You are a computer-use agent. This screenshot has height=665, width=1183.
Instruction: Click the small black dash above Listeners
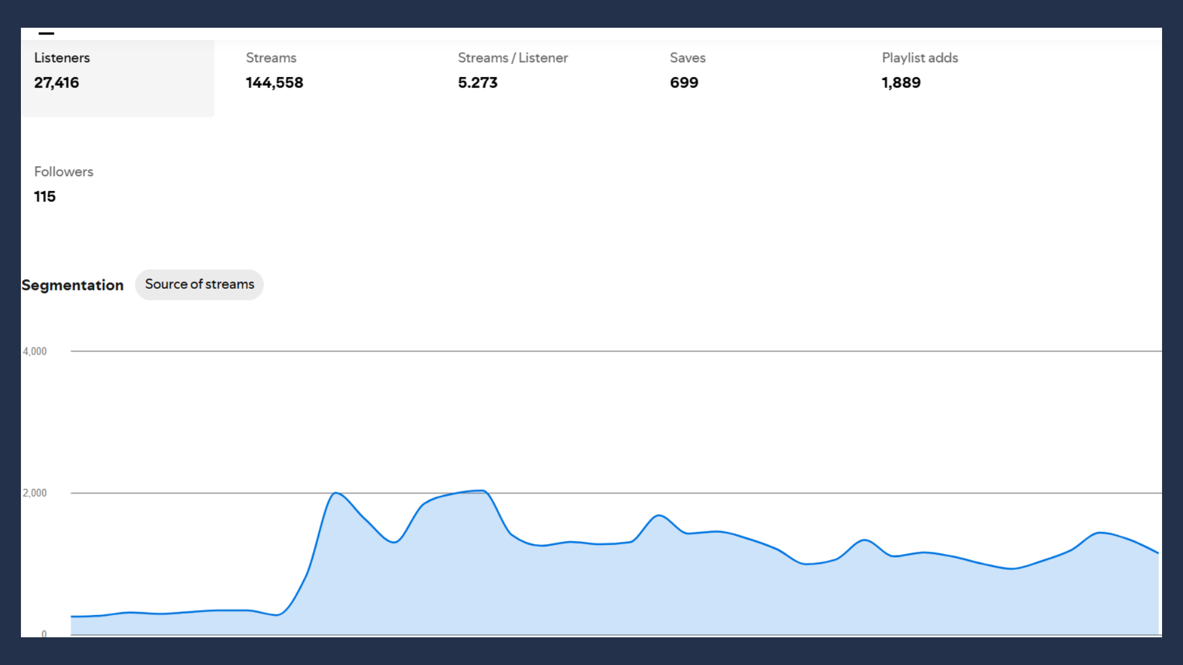pos(46,33)
